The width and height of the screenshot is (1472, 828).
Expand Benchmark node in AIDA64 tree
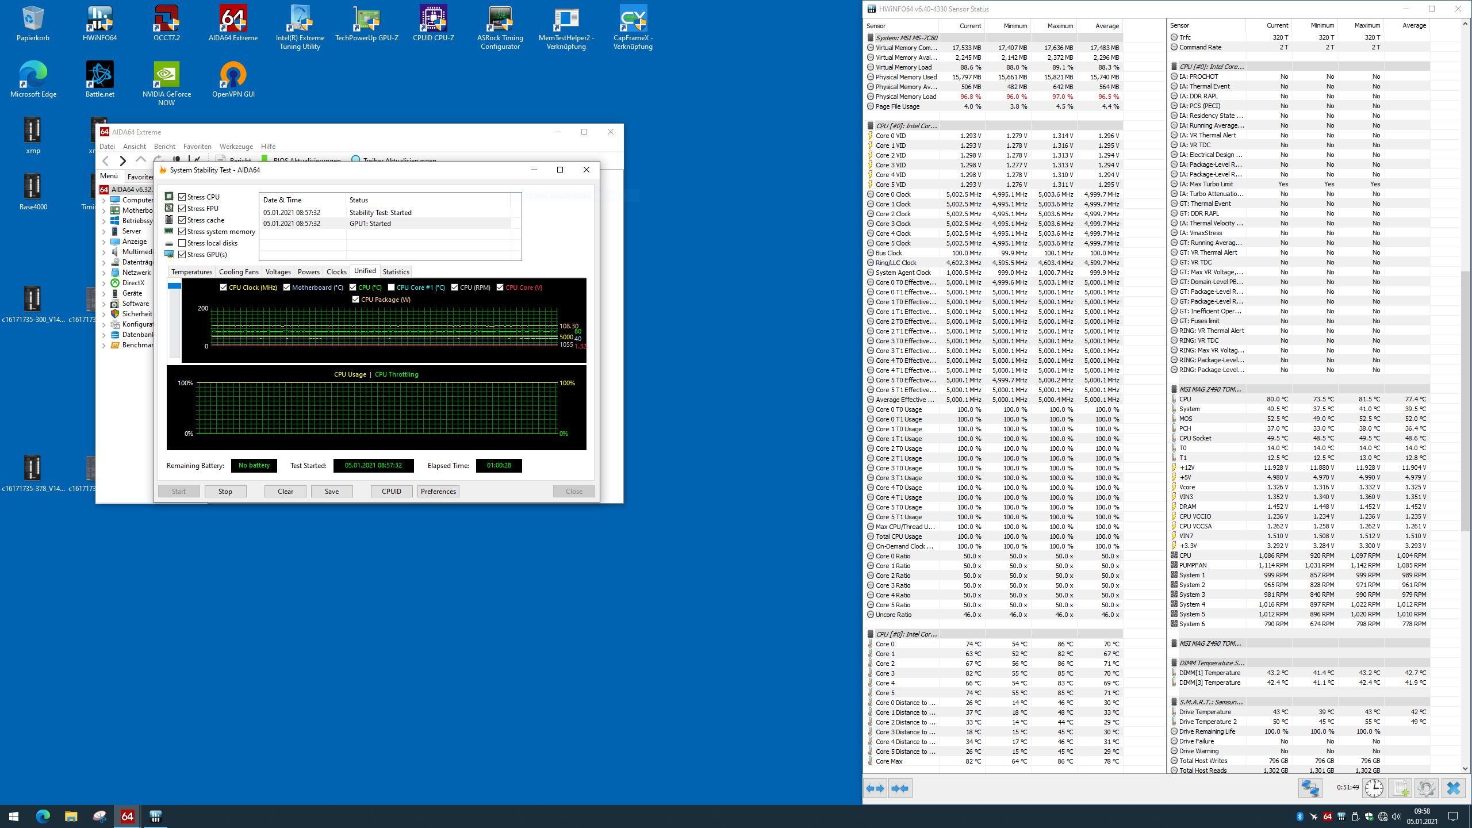[104, 345]
